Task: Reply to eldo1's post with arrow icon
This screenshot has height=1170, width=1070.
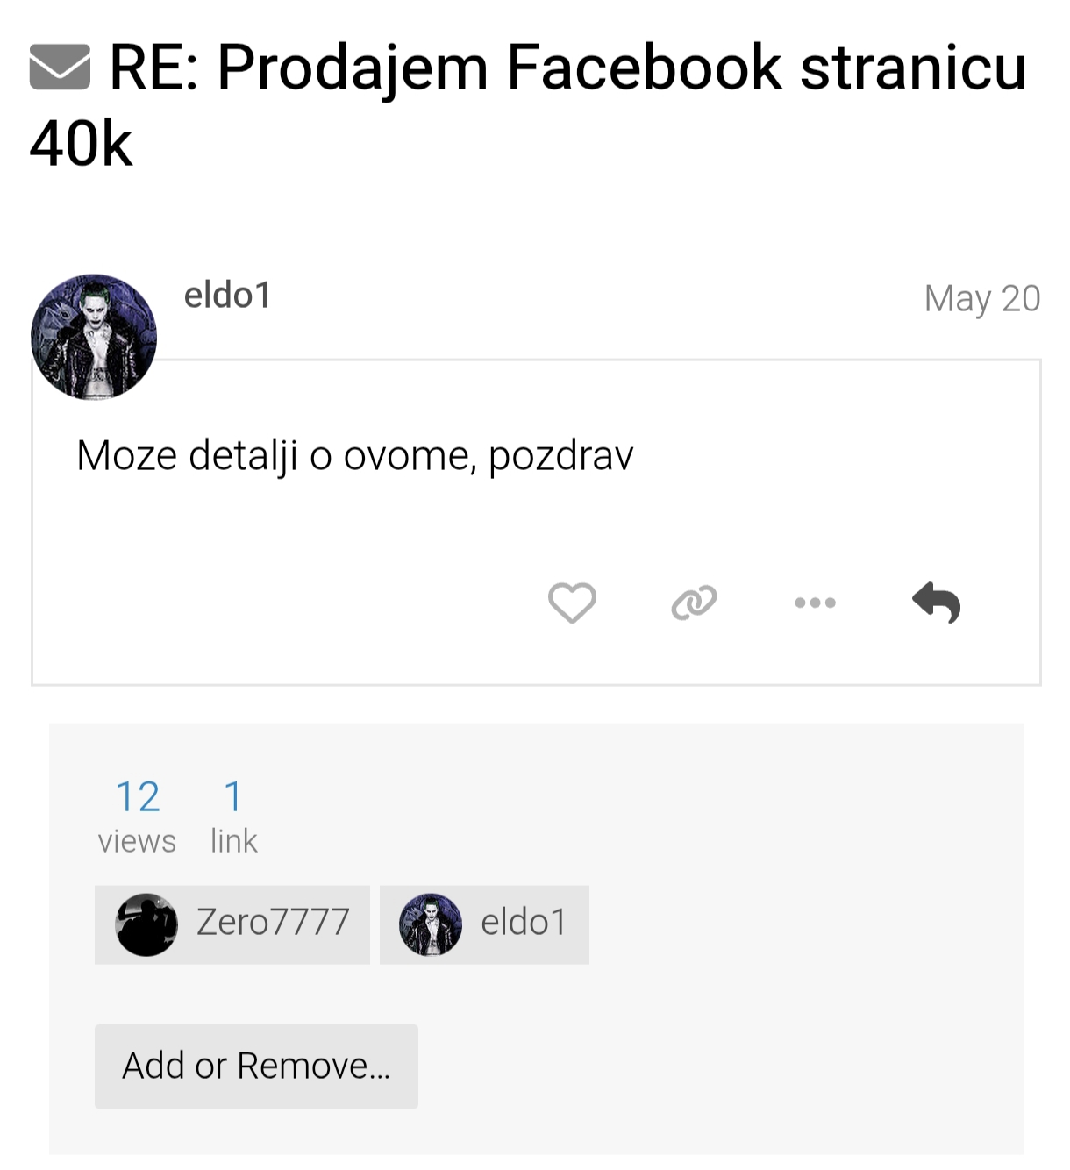Action: click(x=937, y=603)
